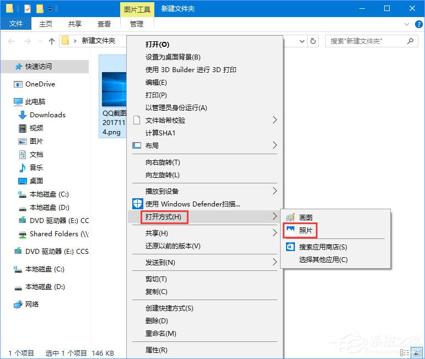The width and height of the screenshot is (425, 359).
Task: Switch to the 共享 ribbon tab
Action: click(75, 24)
